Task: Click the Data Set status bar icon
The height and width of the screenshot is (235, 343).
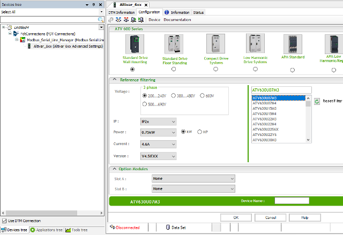Action: coord(168,228)
